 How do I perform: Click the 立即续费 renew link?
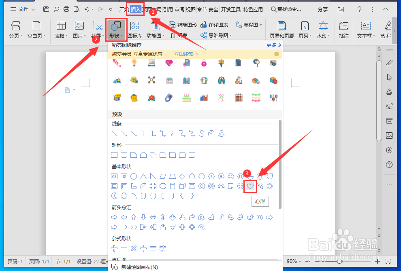pyautogui.click(x=186, y=54)
